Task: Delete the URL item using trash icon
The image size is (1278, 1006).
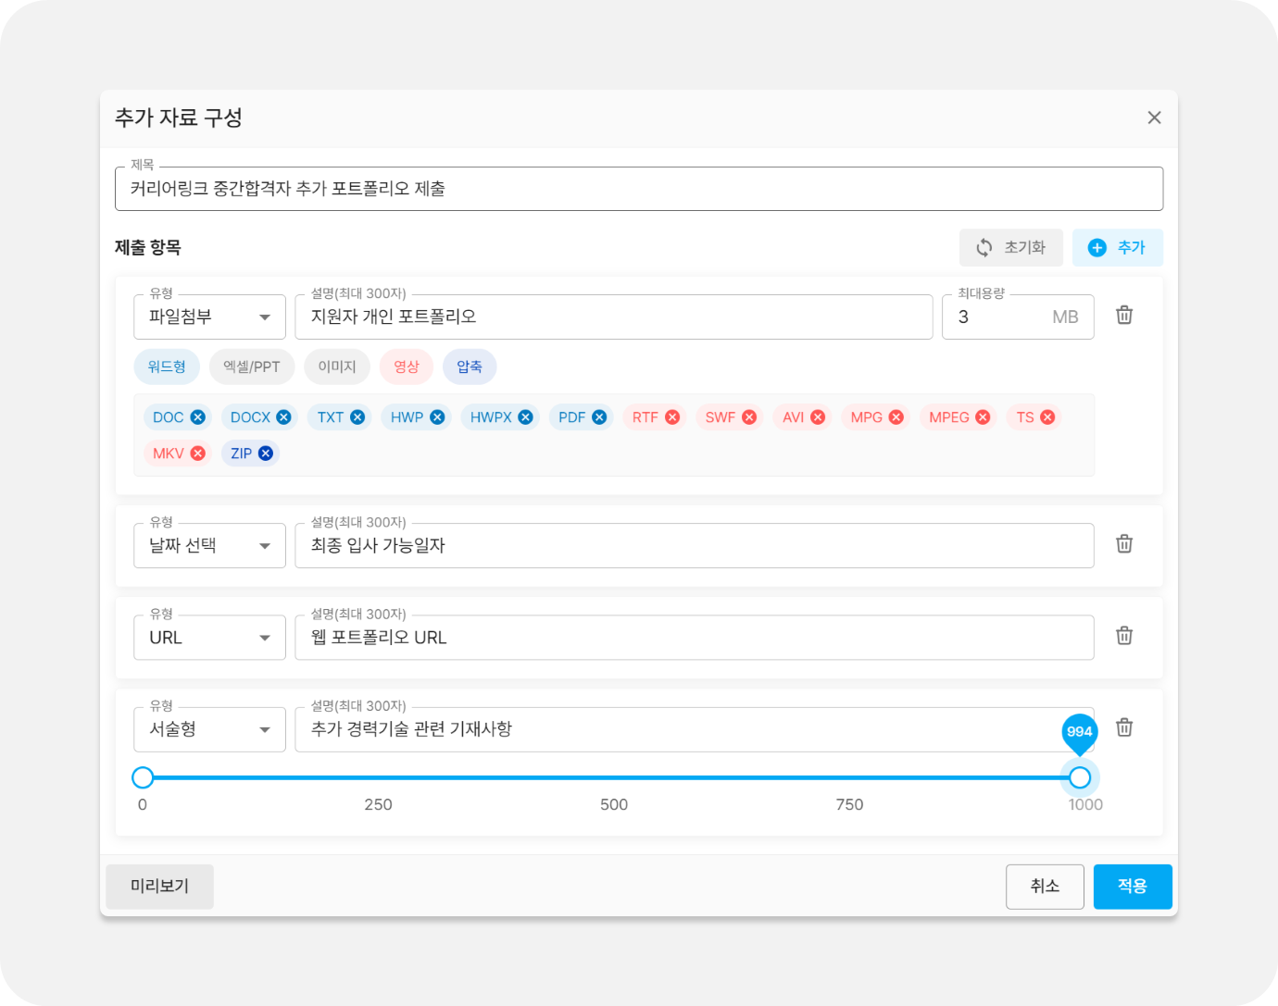Action: point(1124,636)
